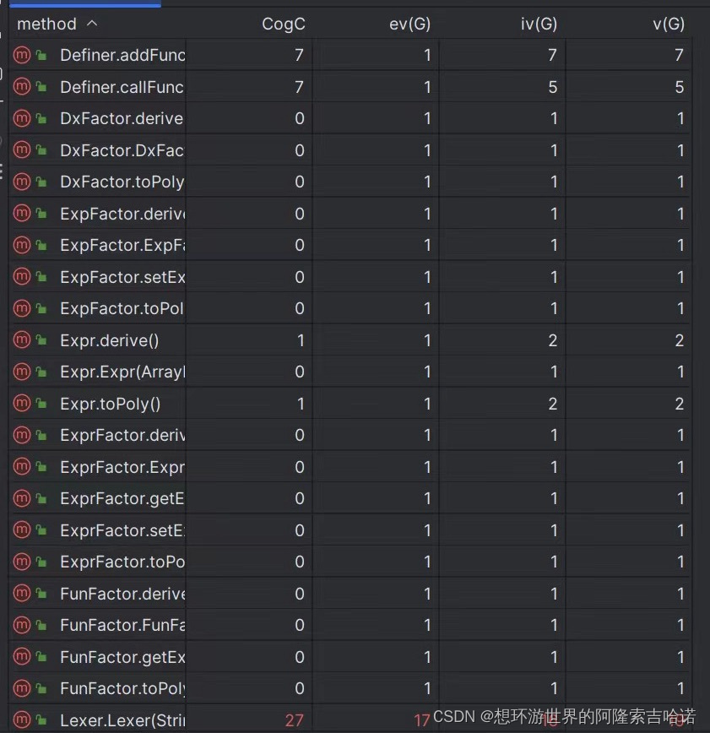
Task: Click the method icon for ExprFactor.getE
Action: [21, 498]
